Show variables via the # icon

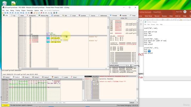(46, 13)
